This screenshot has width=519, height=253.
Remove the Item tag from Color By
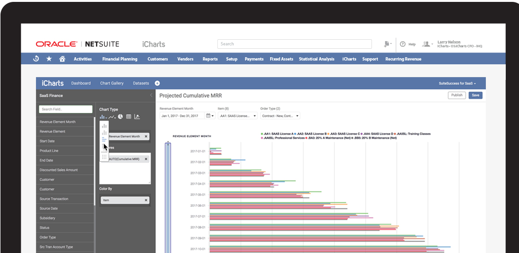tap(146, 200)
